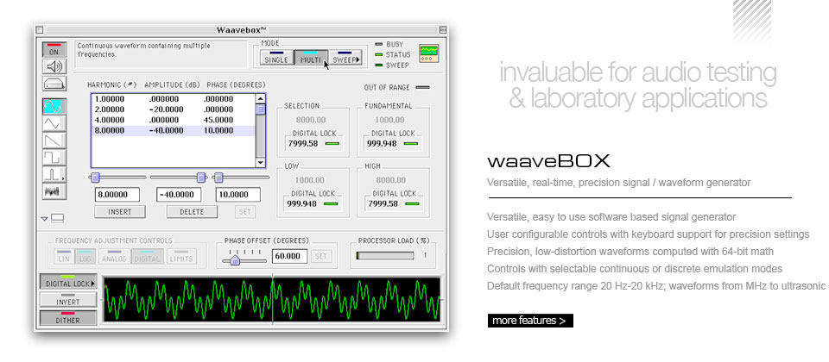Click the harmonic list scroll down arrow
Image resolution: width=829 pixels, height=362 pixels.
tap(261, 163)
